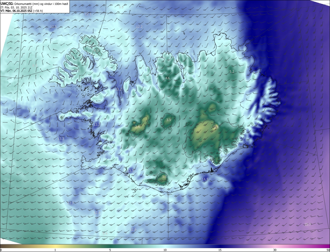Click the legend tick label 50

pos(328,250)
